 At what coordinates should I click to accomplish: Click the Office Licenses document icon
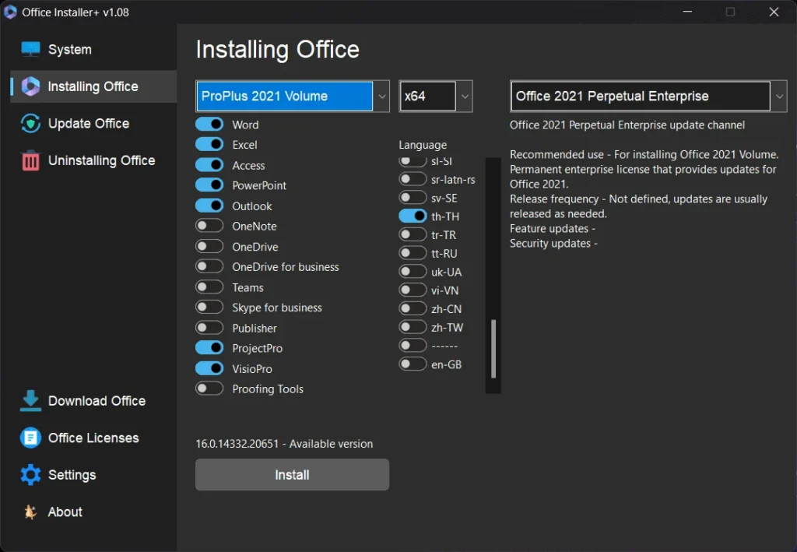point(30,438)
